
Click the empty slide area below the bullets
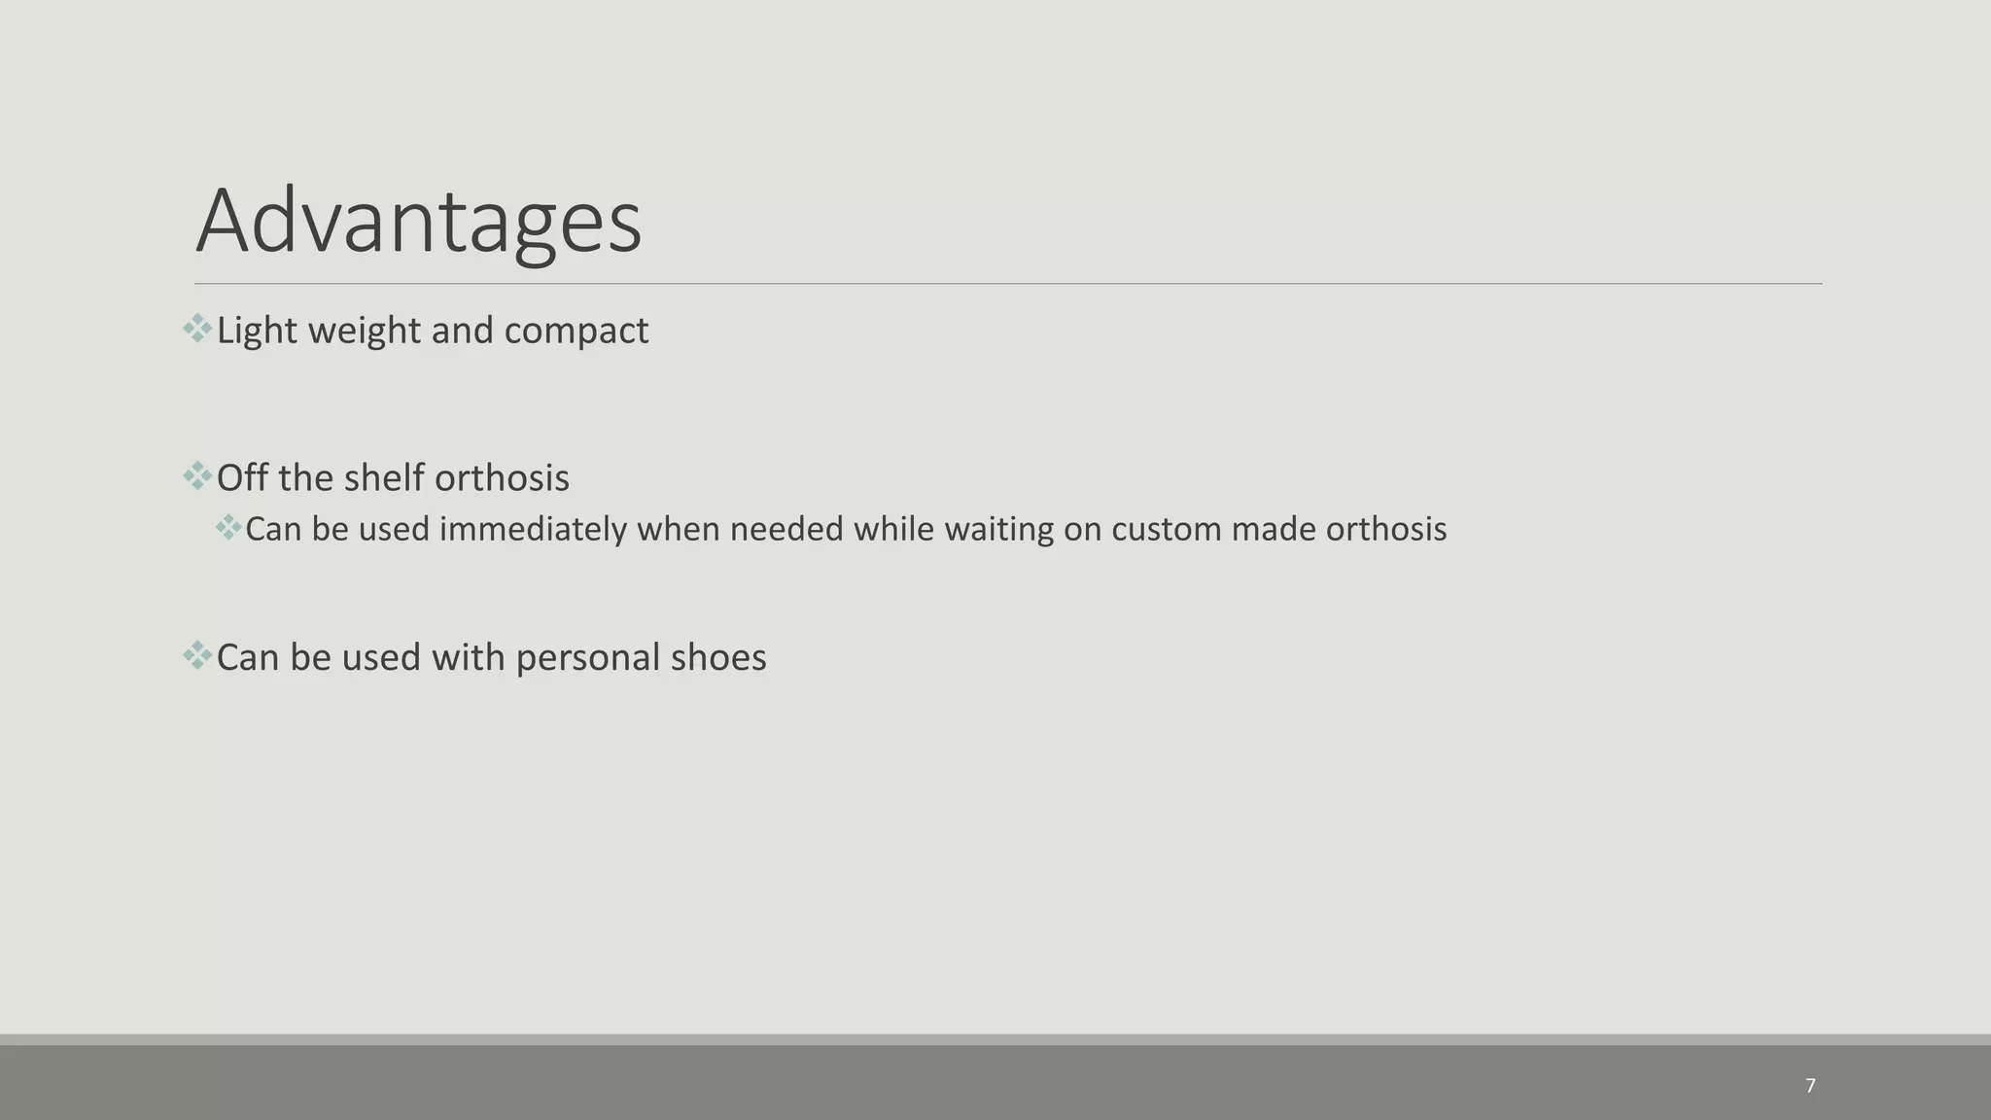[x=995, y=856]
